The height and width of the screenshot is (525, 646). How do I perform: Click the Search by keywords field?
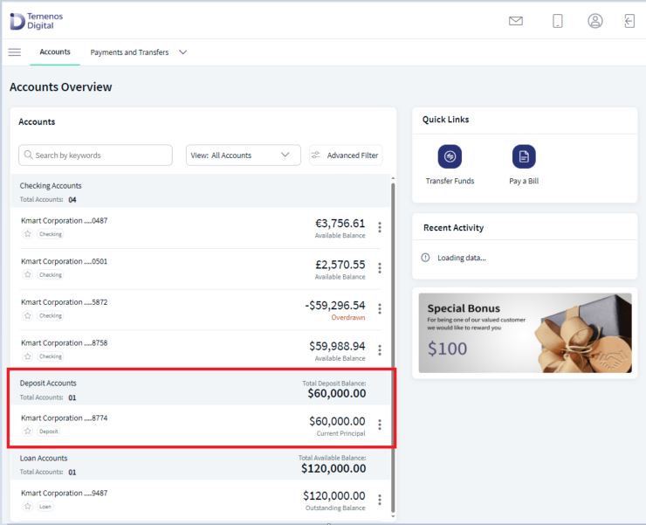point(95,155)
